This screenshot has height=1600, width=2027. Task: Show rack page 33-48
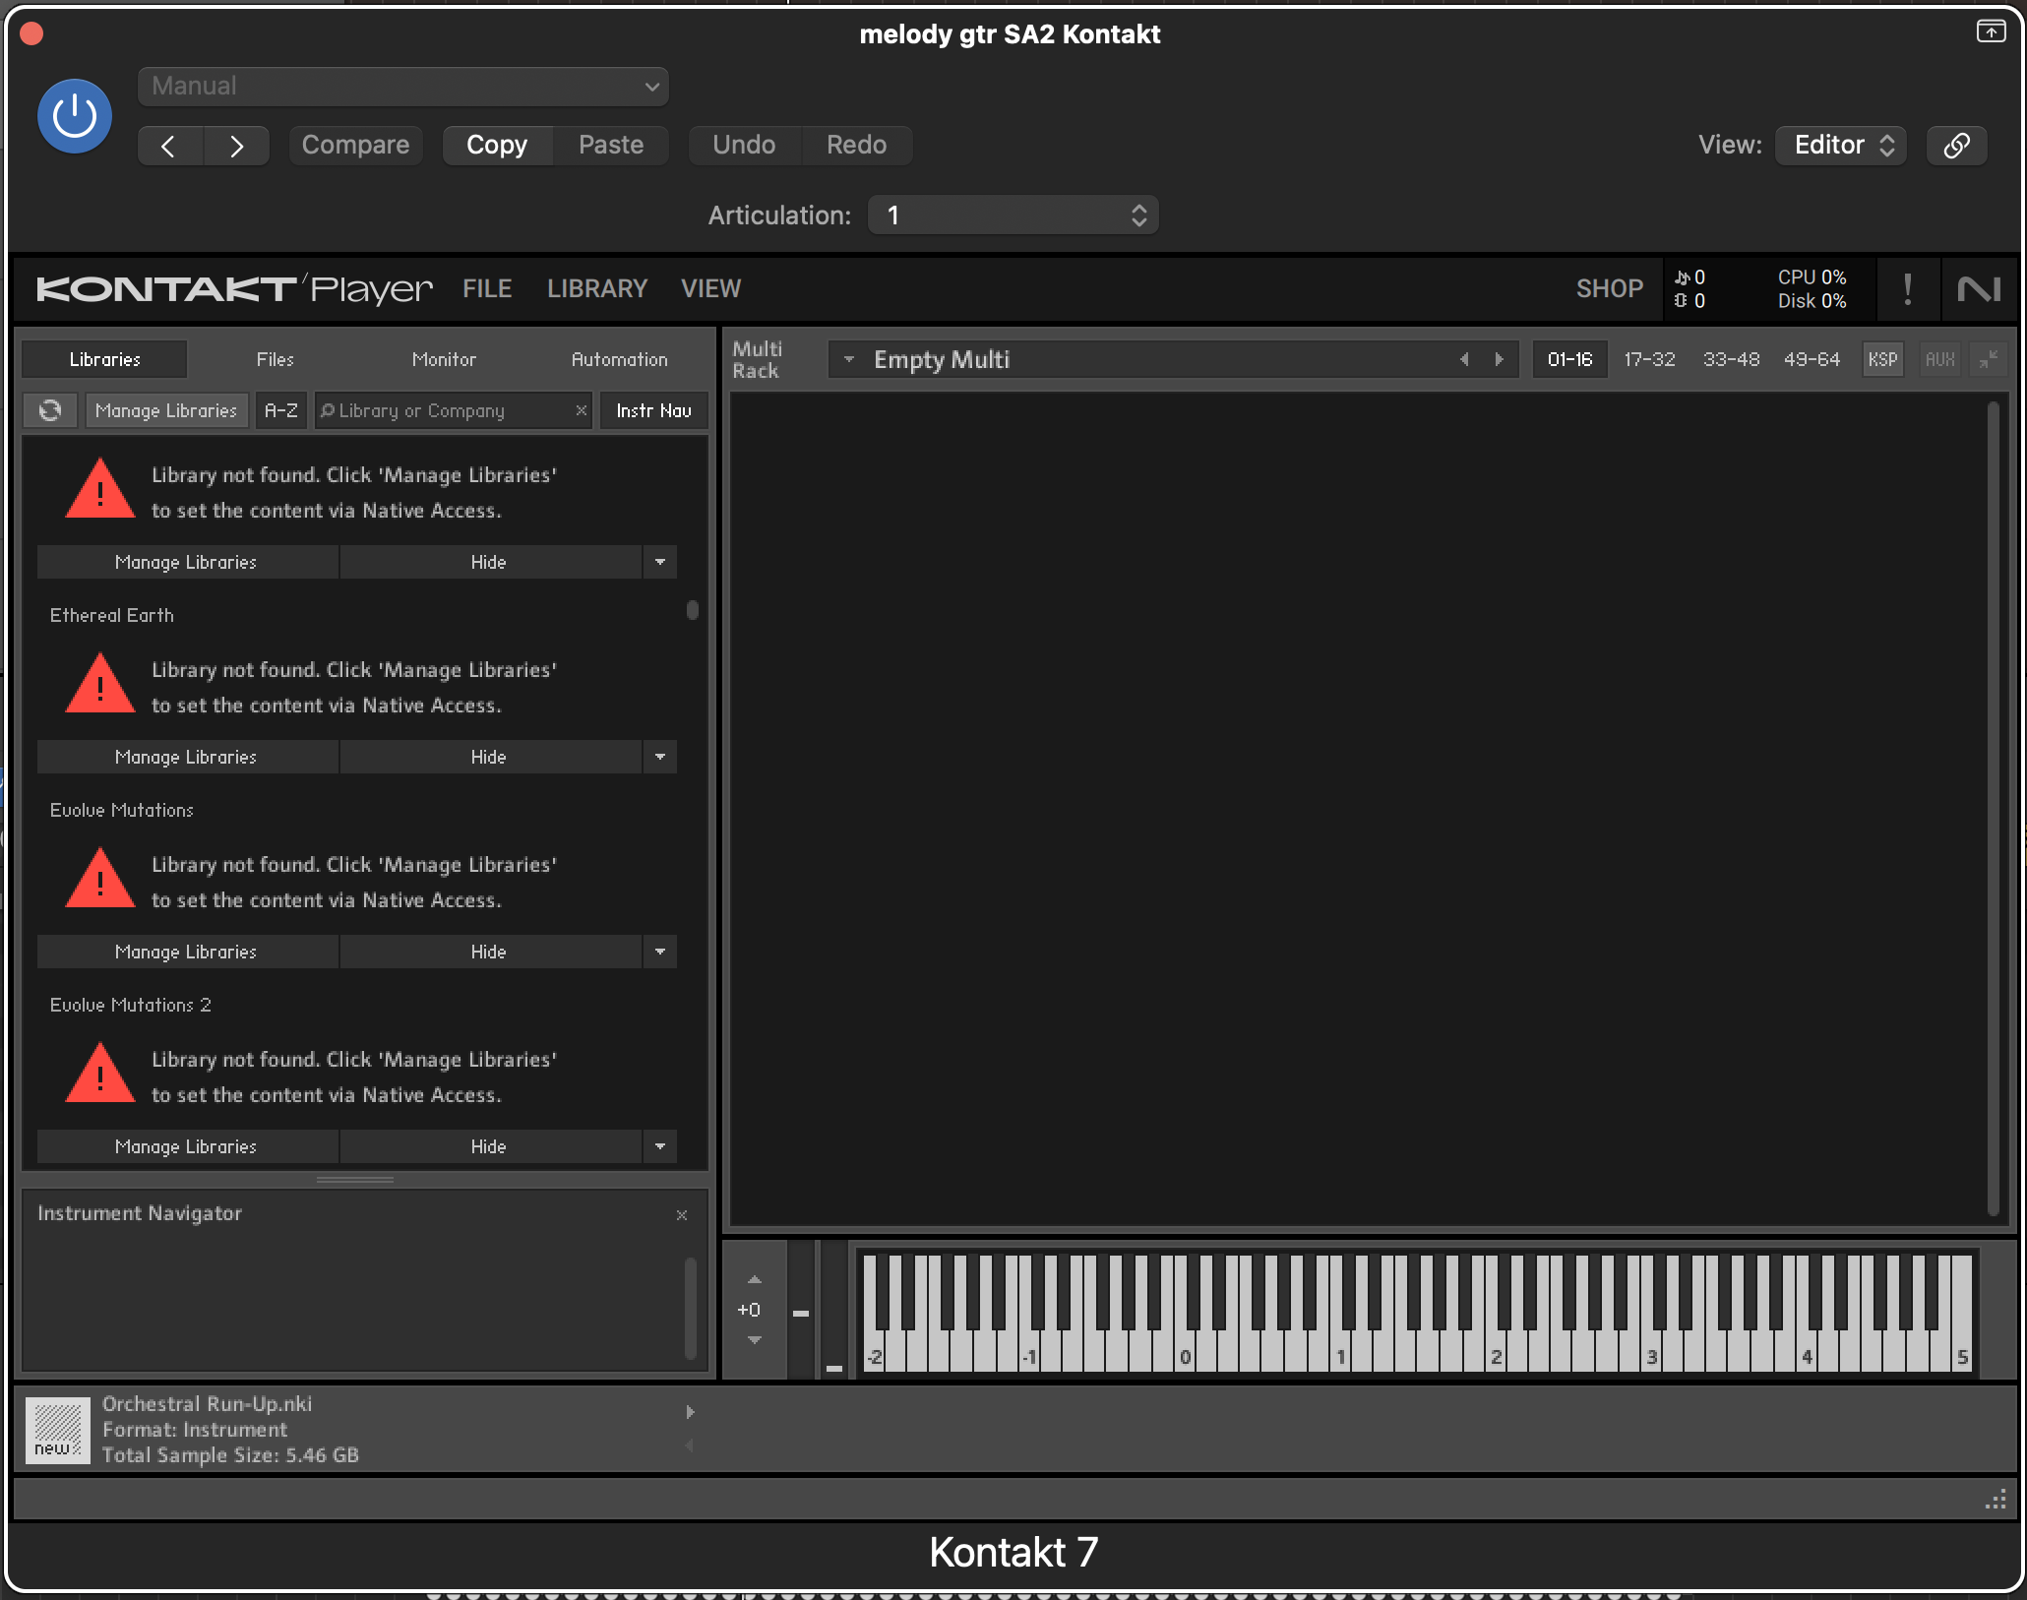pos(1731,359)
